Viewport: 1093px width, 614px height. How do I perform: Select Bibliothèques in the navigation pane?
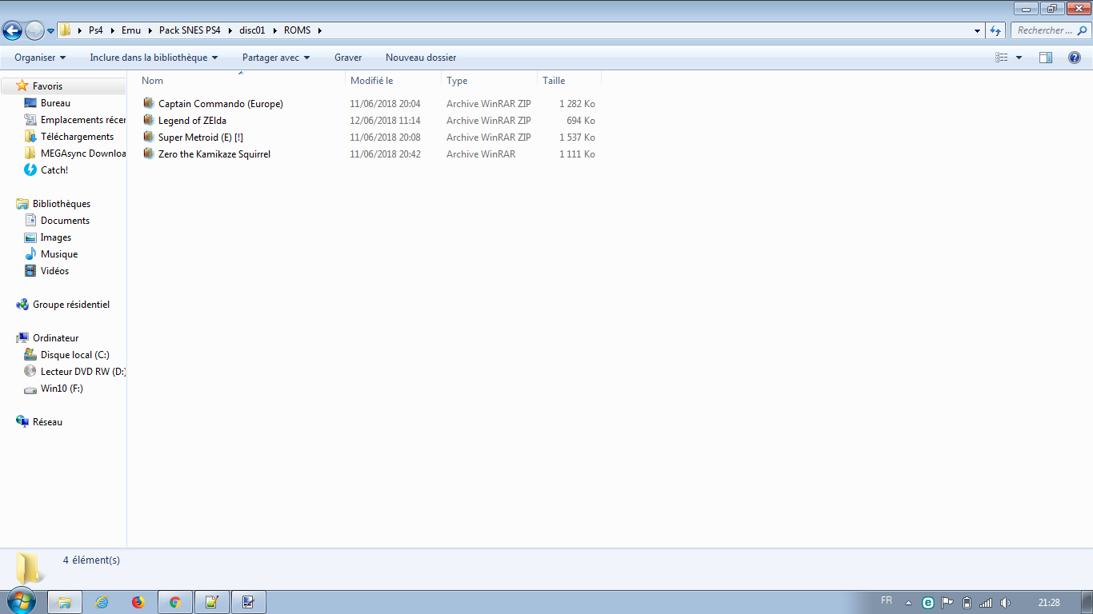click(62, 204)
